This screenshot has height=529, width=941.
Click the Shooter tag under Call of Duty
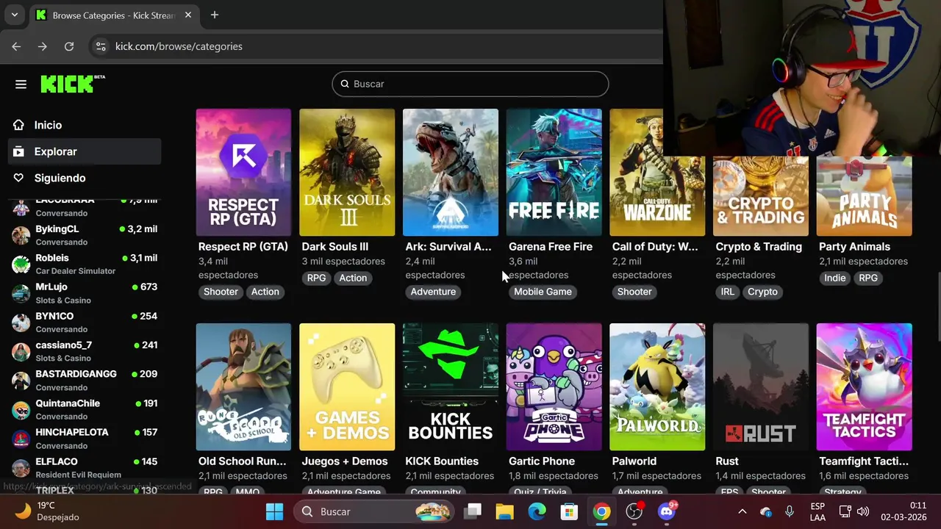click(634, 292)
